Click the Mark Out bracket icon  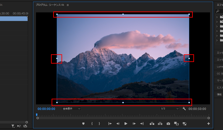click(99, 123)
